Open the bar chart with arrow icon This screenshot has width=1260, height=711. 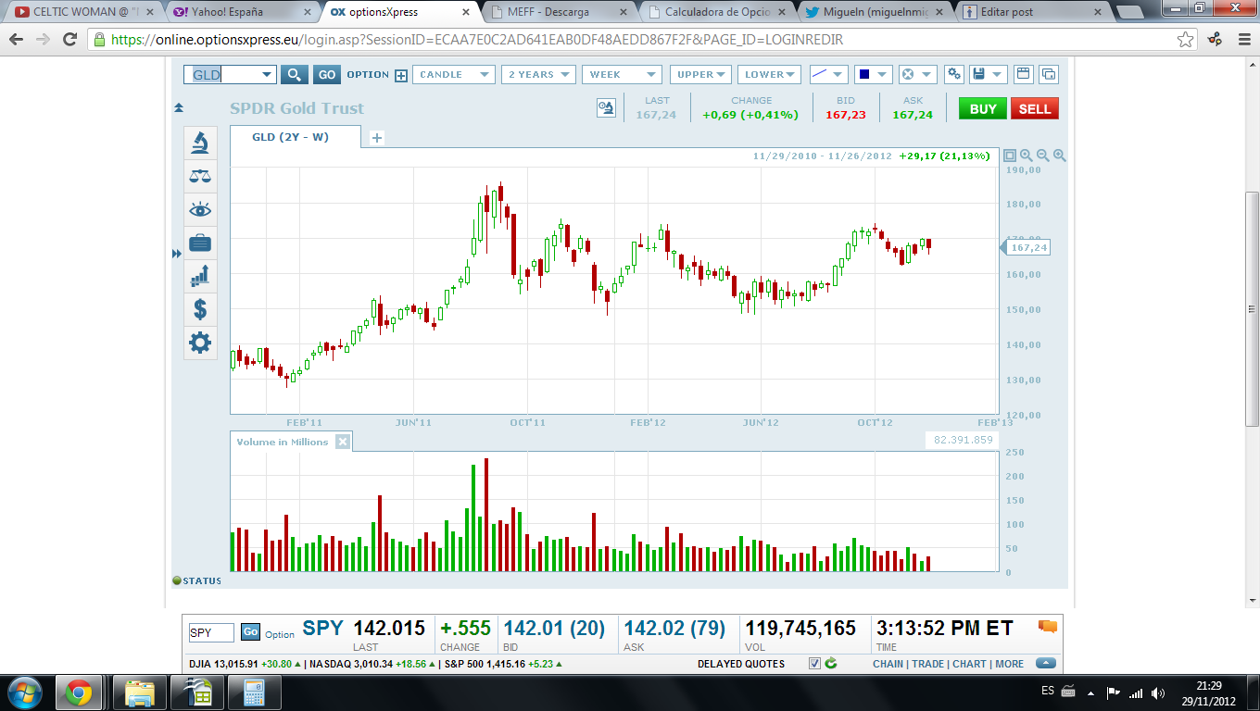(200, 276)
